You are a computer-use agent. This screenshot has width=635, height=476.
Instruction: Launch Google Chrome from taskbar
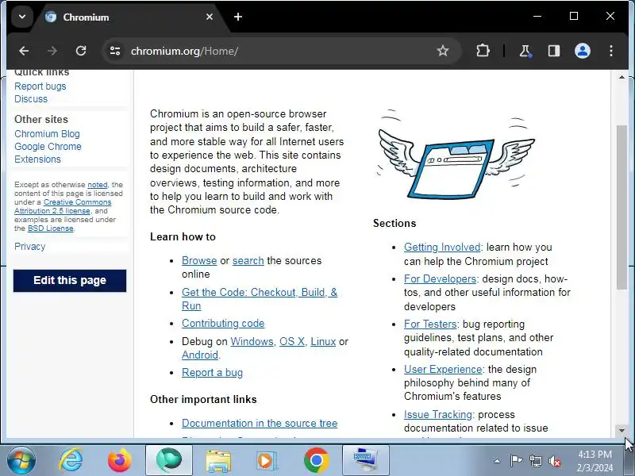(316, 461)
